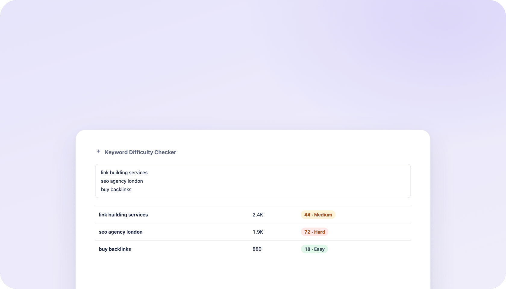Select the 'seo agency london' row keyword
Viewport: 506px width, 289px height.
pos(120,232)
